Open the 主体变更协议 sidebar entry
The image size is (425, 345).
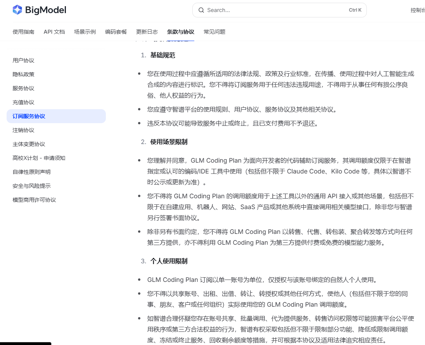(29, 144)
